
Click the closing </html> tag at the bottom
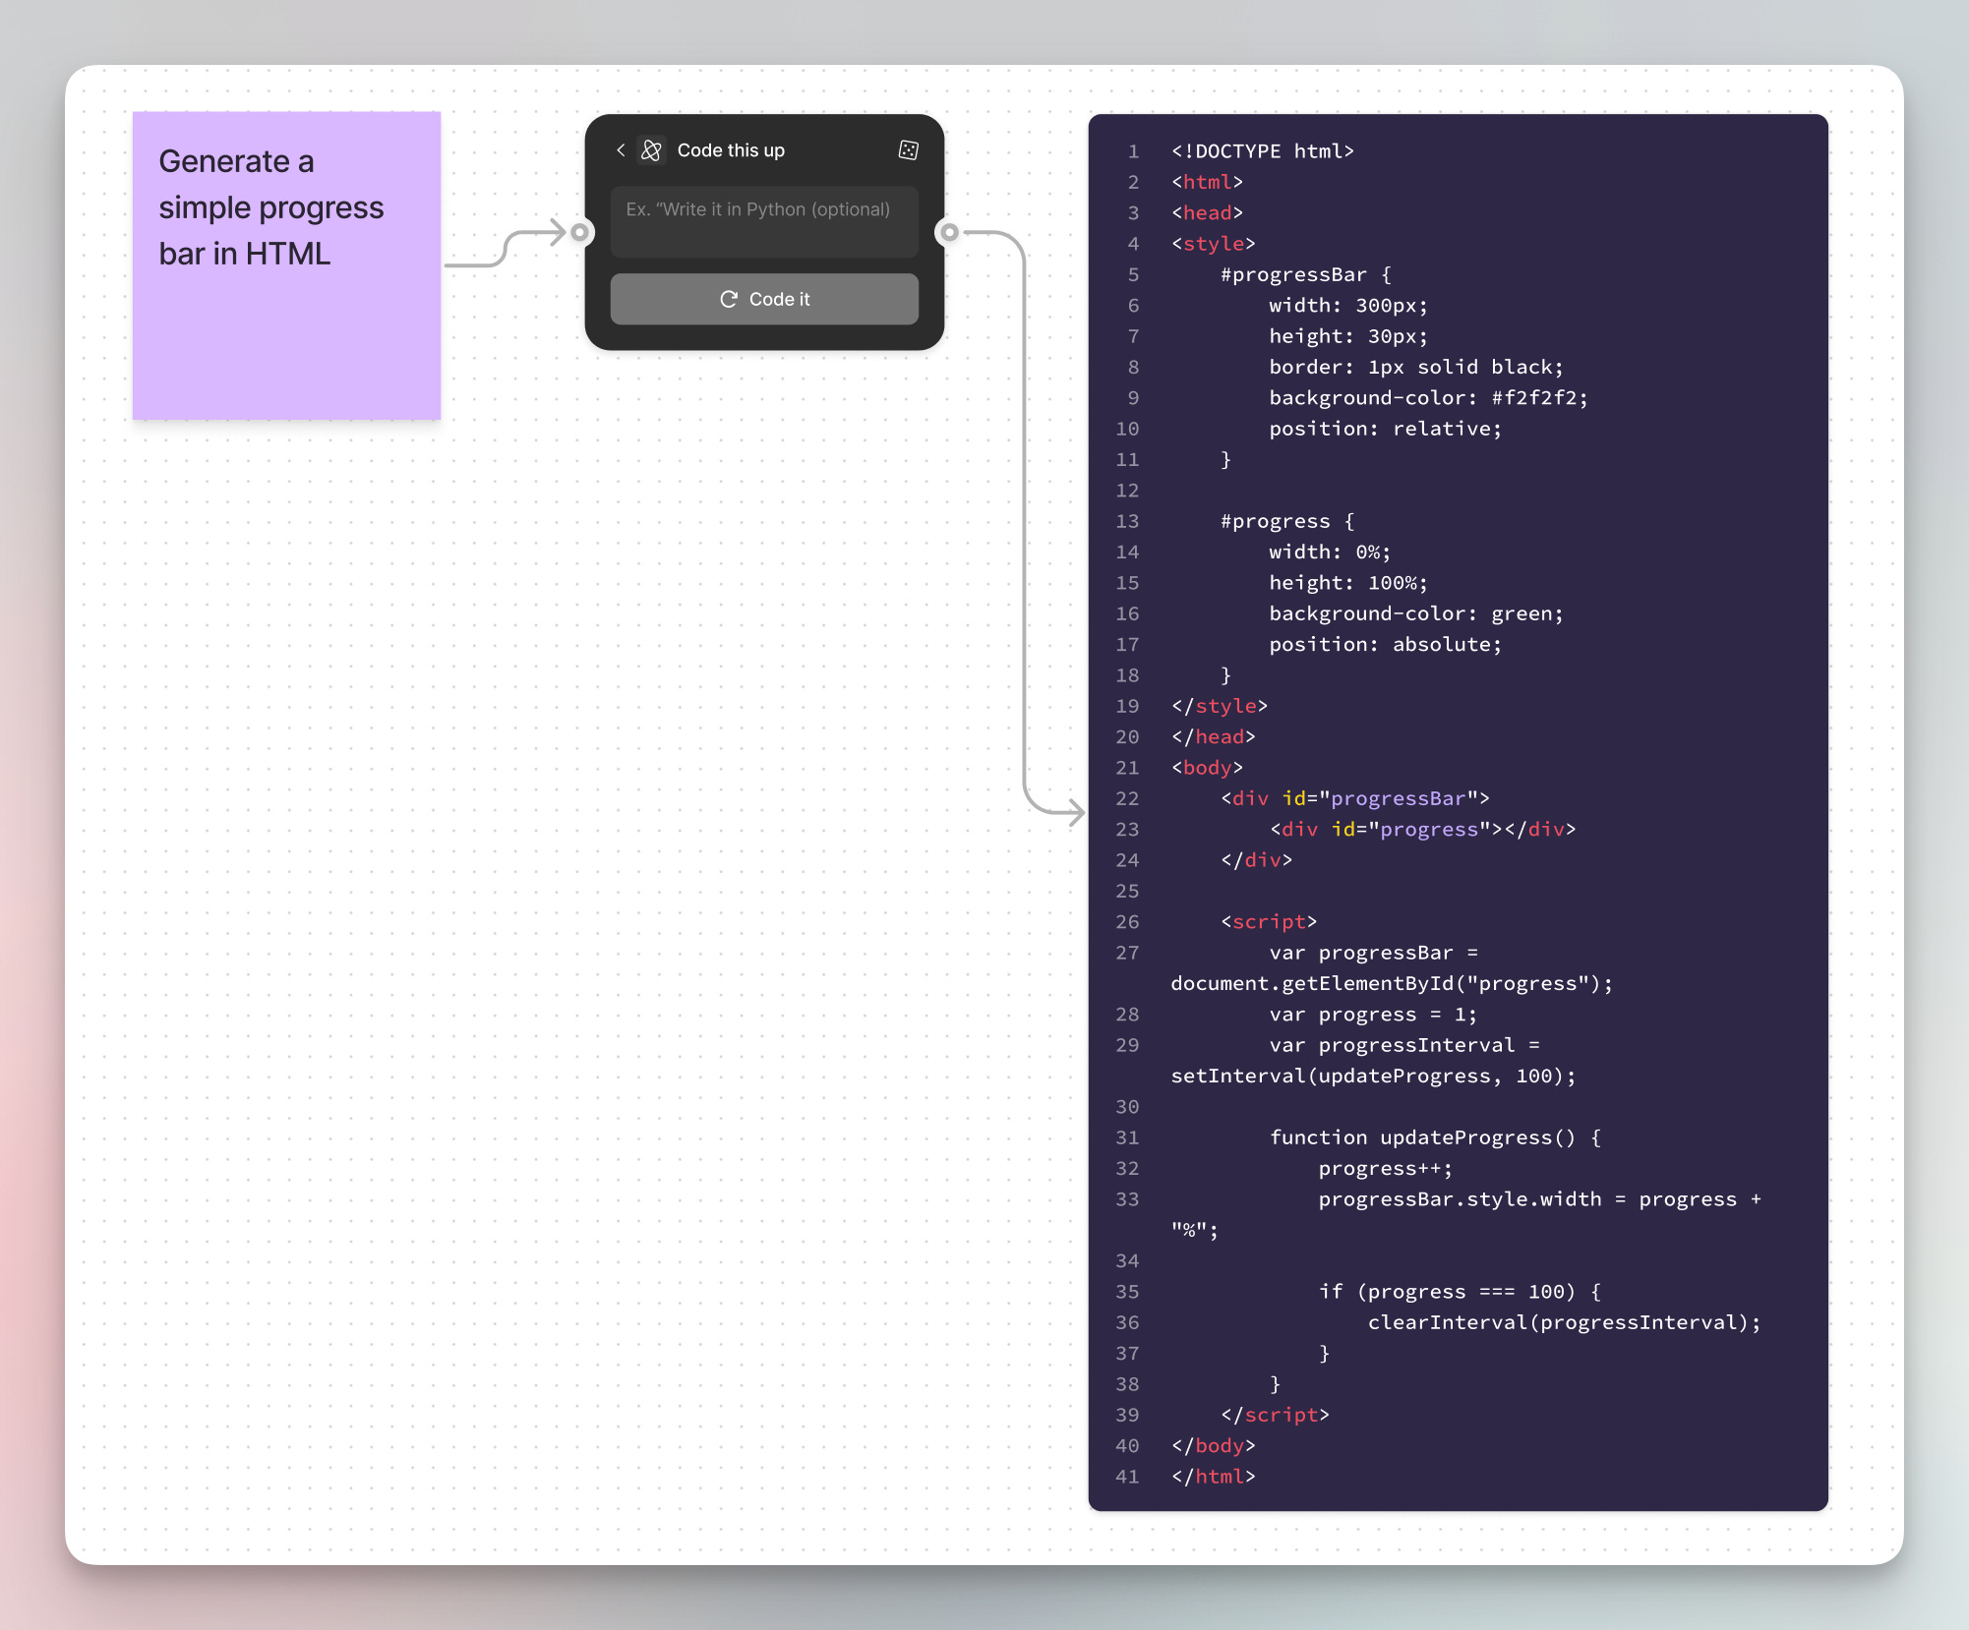pos(1212,1476)
